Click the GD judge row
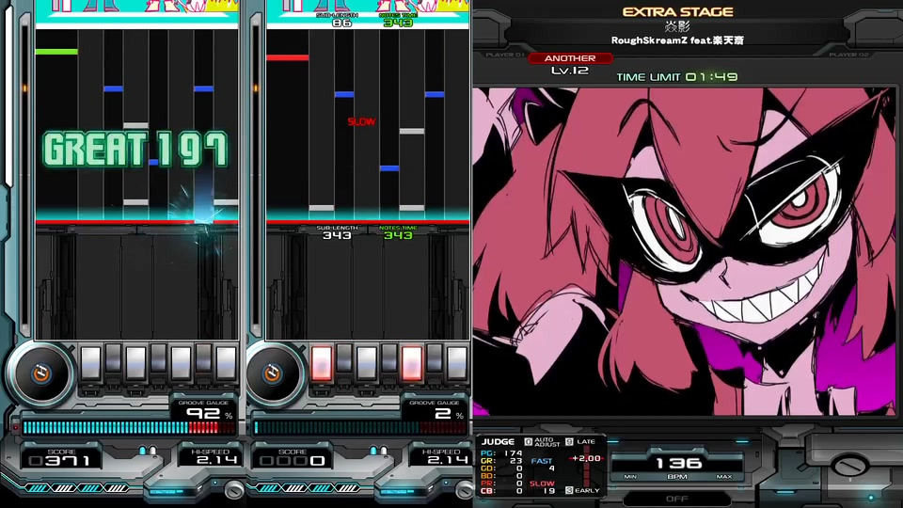The image size is (903, 508). tap(501, 468)
